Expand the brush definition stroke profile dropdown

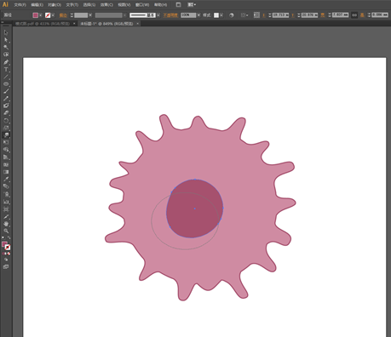(x=158, y=15)
